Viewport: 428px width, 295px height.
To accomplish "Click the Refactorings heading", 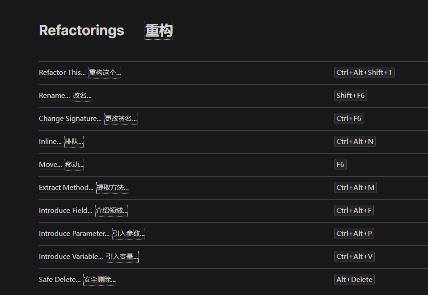I will point(81,30).
